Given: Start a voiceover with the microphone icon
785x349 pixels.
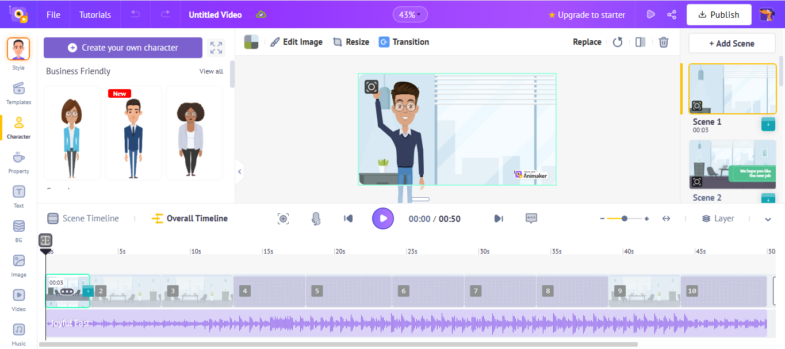Looking at the screenshot, I should pyautogui.click(x=315, y=218).
